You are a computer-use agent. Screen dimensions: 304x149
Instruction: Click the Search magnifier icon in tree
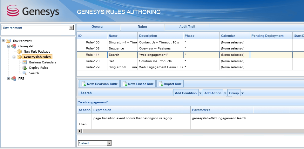click(24, 73)
